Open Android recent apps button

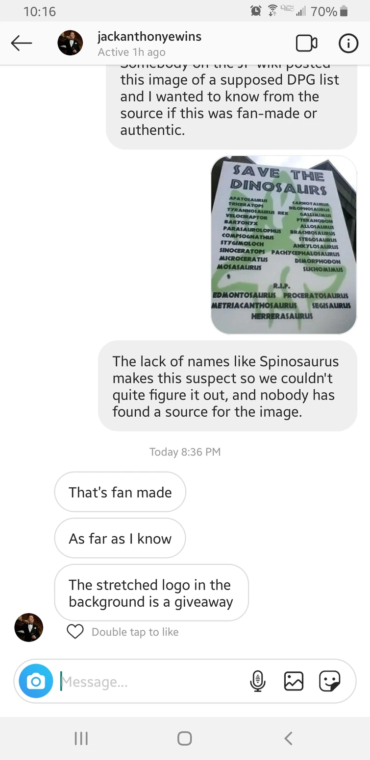[x=81, y=738]
